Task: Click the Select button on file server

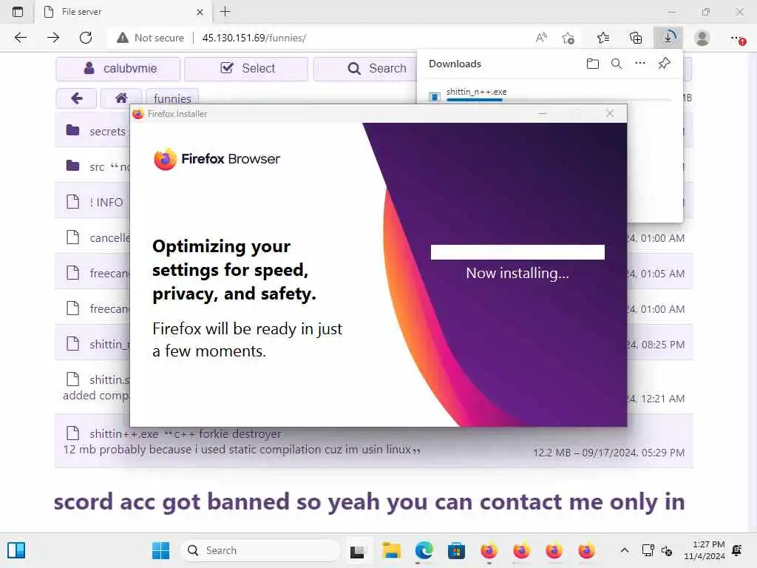Action: tap(246, 69)
